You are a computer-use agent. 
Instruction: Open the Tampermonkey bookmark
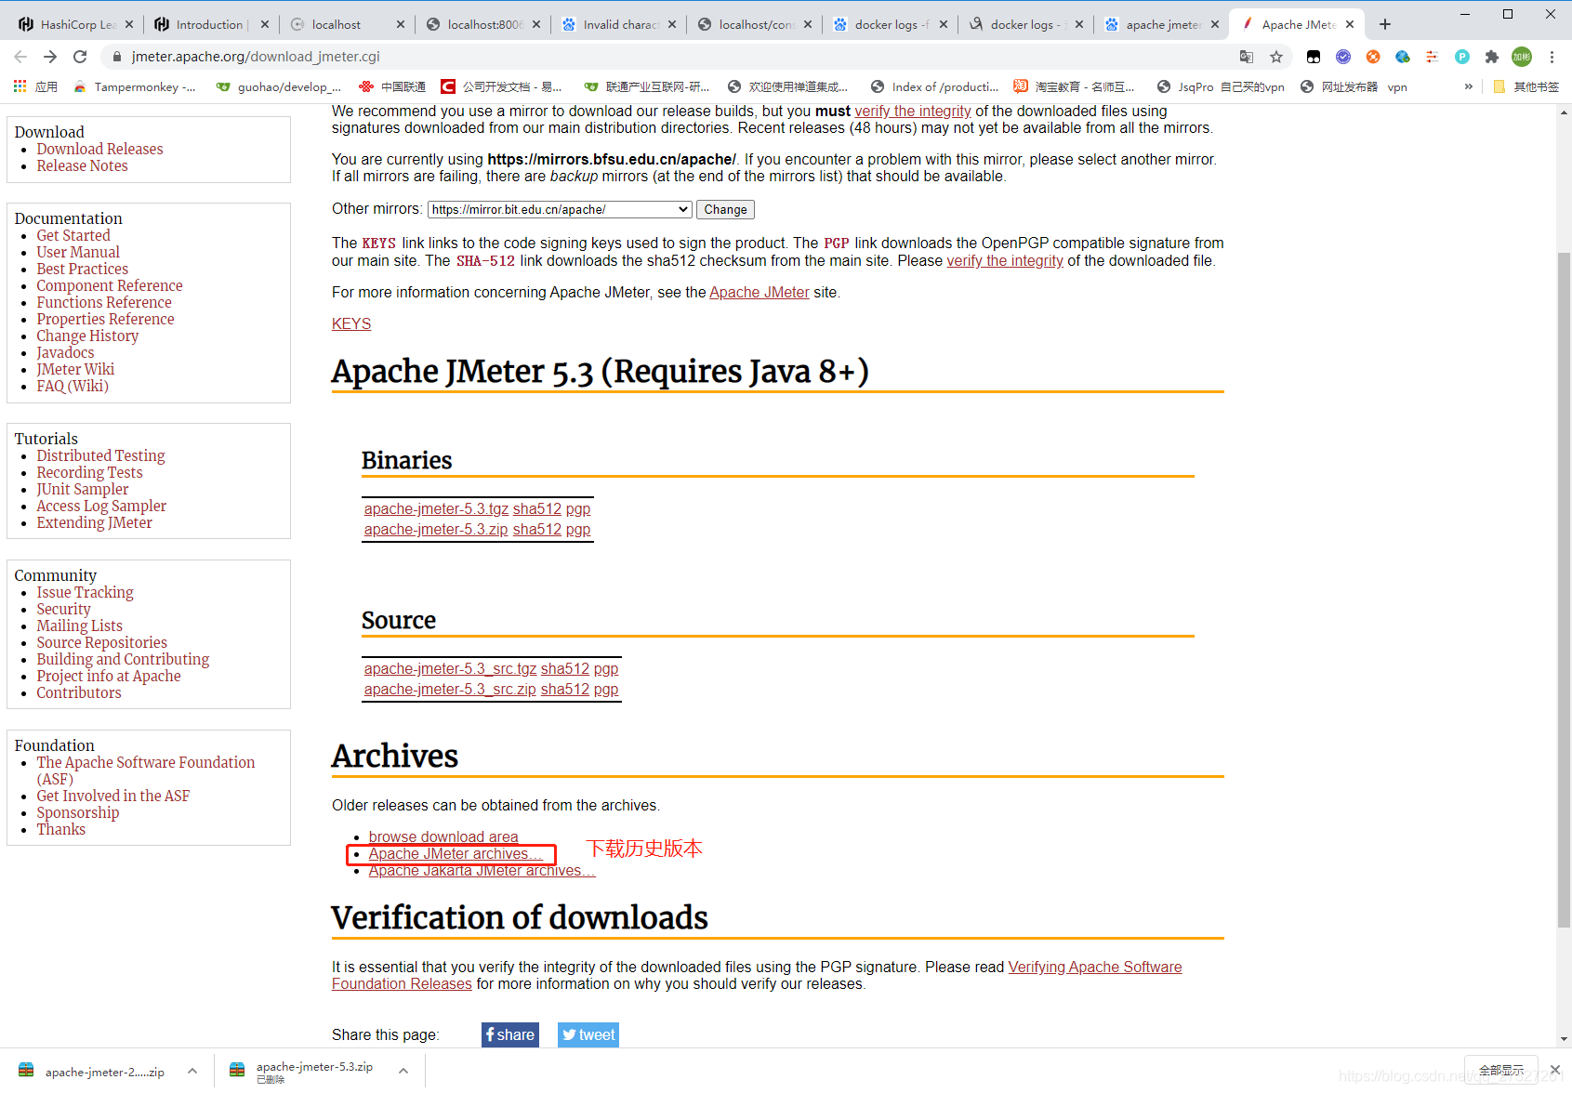point(134,86)
